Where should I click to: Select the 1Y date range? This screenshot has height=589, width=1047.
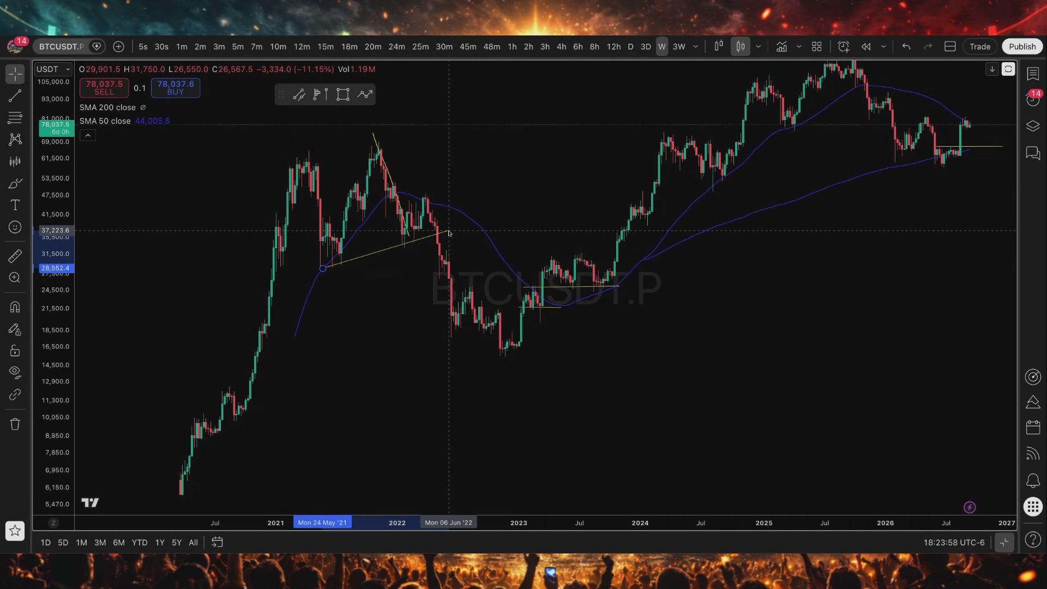coord(160,543)
